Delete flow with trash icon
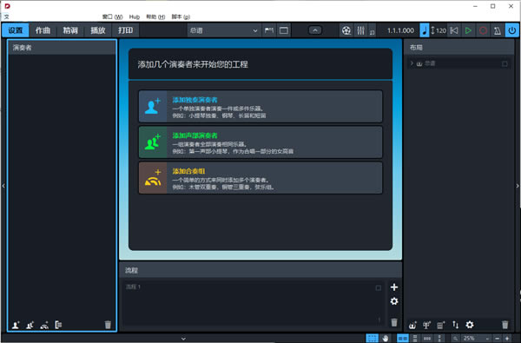Viewport: 521px width, 343px height. (394, 322)
